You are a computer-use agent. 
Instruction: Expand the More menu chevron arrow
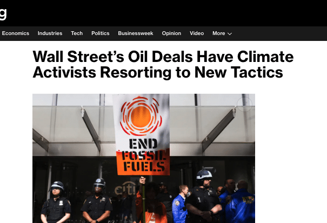click(x=230, y=34)
